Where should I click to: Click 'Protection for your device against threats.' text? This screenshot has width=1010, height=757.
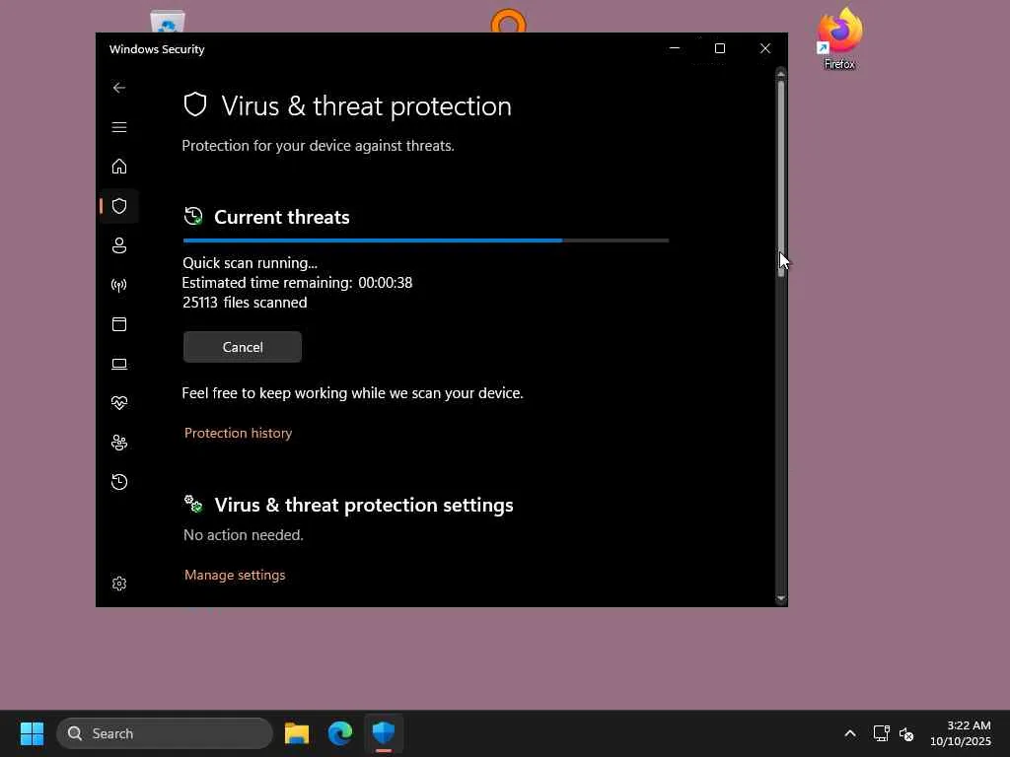[x=319, y=146]
